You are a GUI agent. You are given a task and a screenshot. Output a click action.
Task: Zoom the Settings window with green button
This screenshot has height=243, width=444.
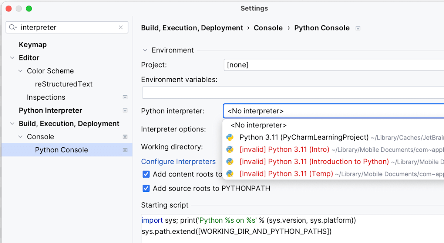coord(28,8)
